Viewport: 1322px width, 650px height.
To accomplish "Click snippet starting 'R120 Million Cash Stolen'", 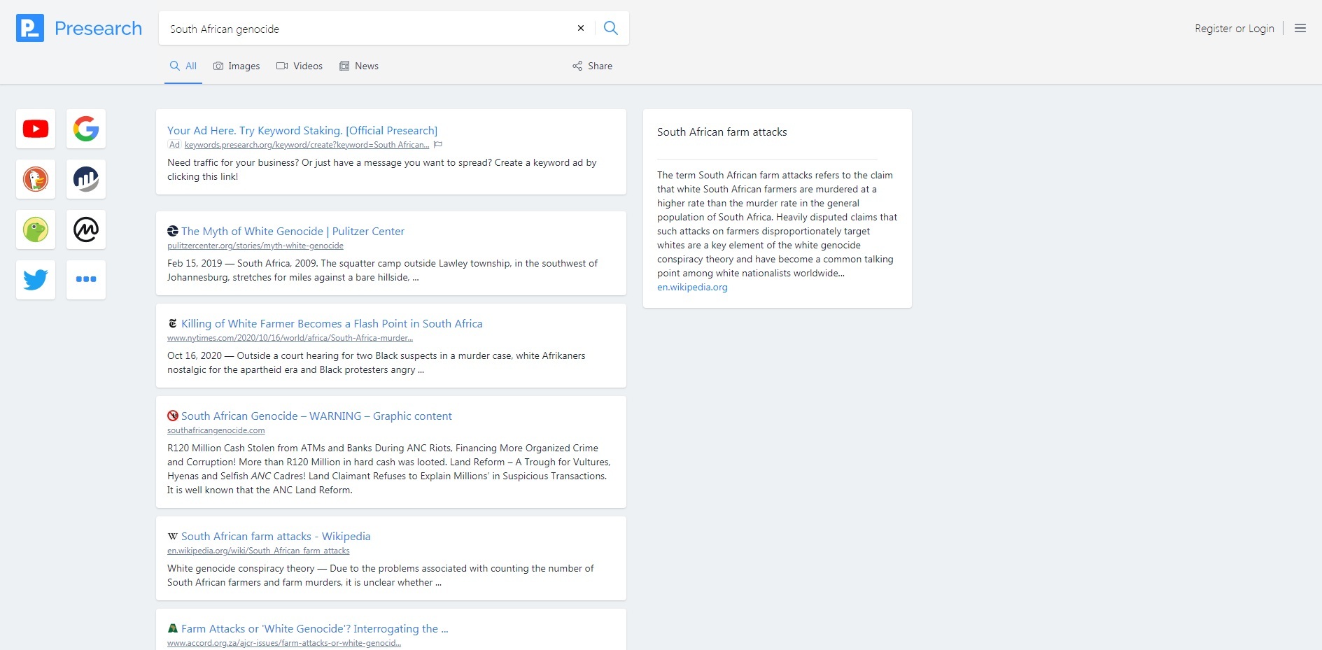I will coord(389,469).
